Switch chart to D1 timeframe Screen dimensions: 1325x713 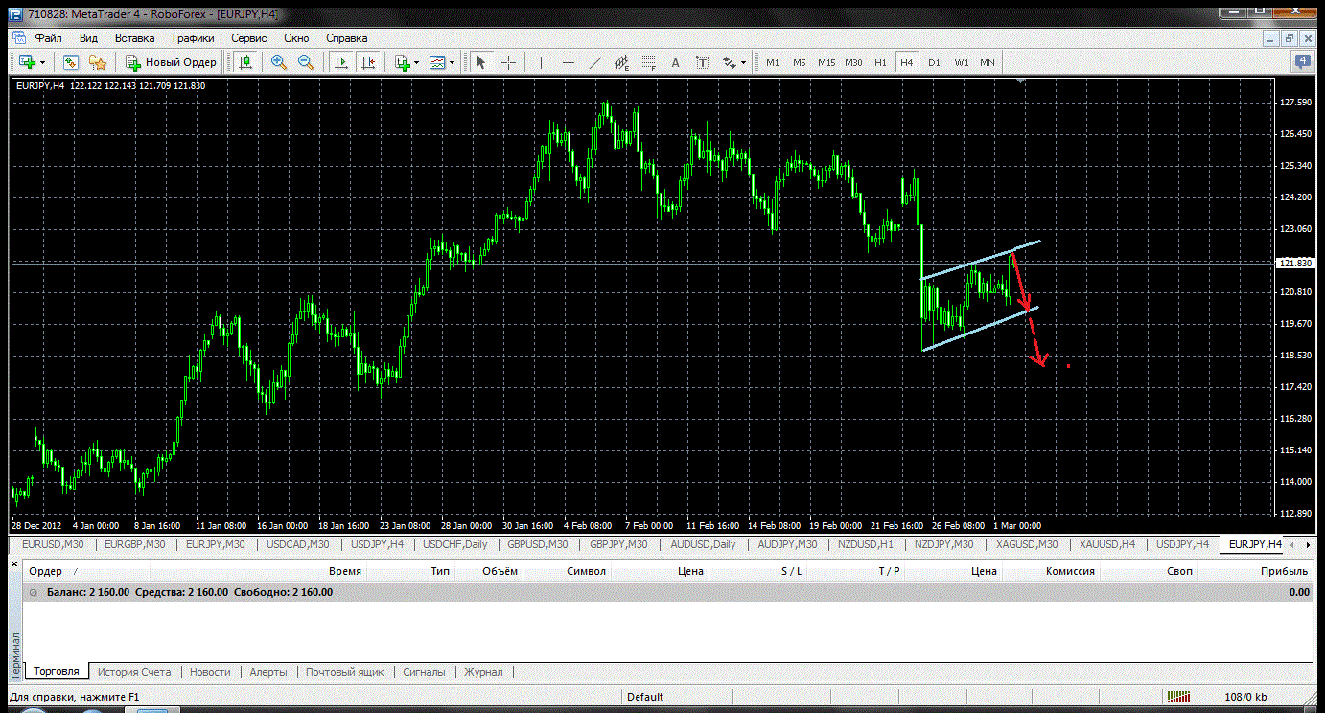(934, 62)
